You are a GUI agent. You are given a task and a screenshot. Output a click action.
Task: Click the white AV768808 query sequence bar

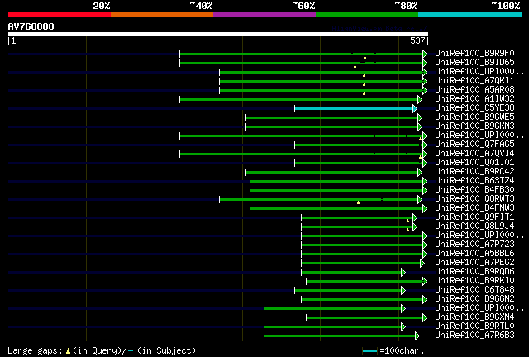(218, 34)
